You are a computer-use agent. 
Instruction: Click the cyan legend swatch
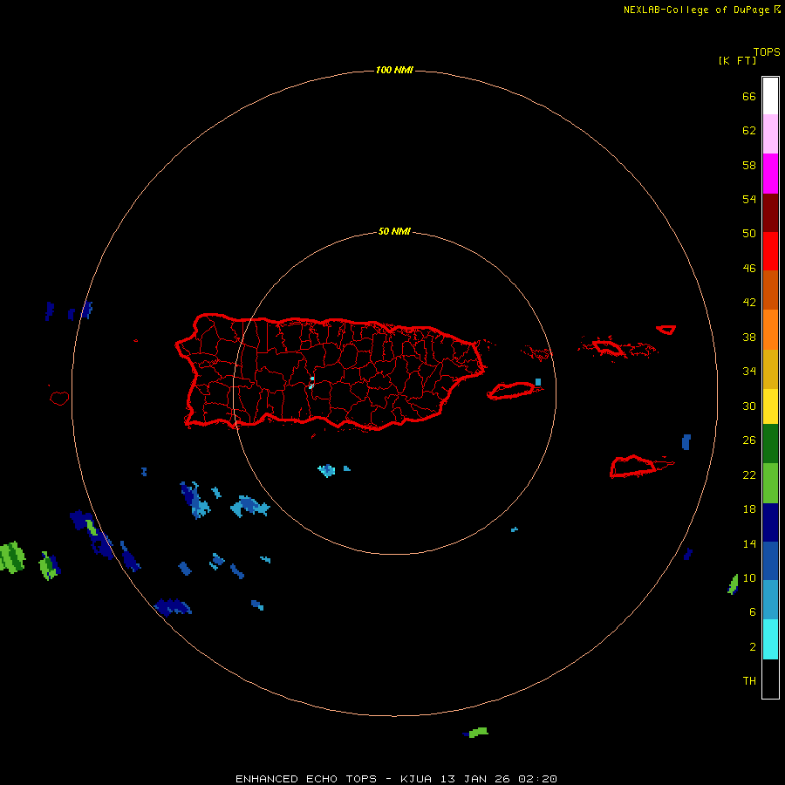[770, 638]
